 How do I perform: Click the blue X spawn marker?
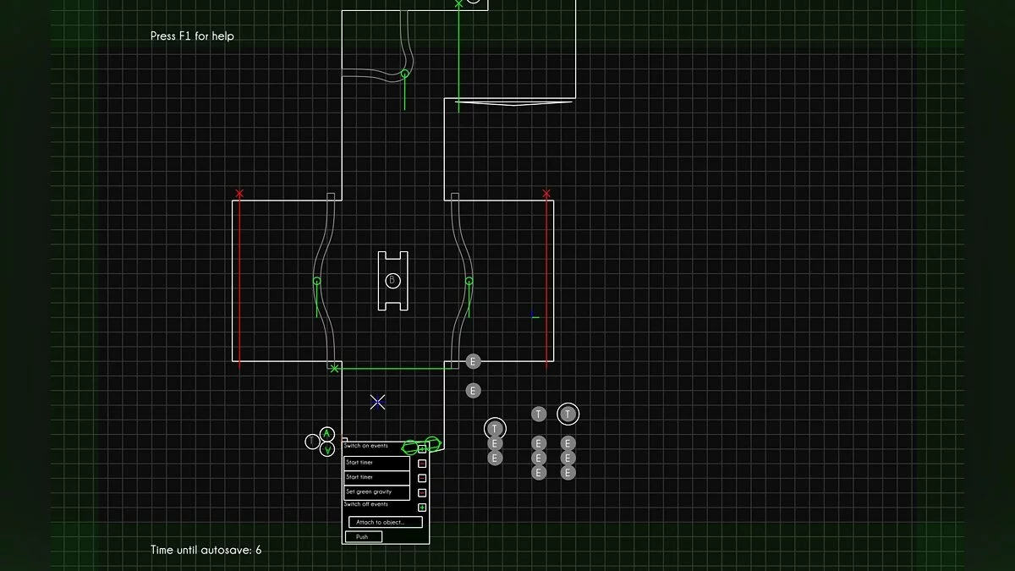point(378,402)
